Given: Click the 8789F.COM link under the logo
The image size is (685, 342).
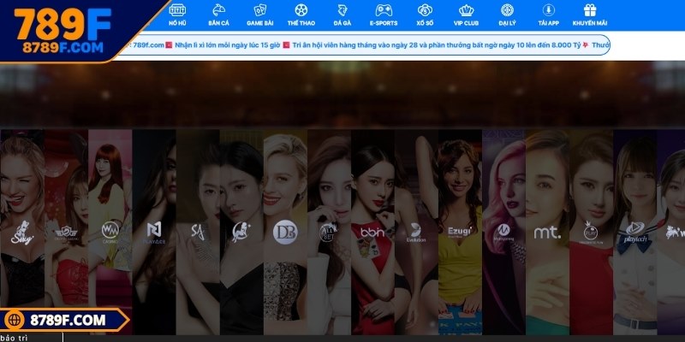Looking at the screenshot, I should 63,48.
